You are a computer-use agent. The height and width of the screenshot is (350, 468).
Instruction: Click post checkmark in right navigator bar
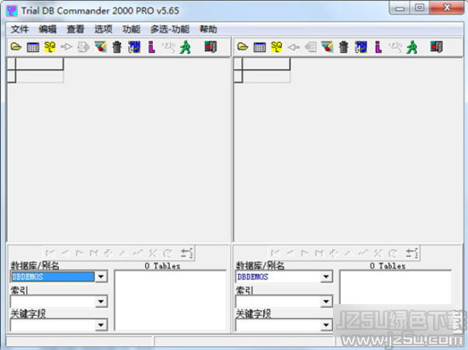(363, 253)
